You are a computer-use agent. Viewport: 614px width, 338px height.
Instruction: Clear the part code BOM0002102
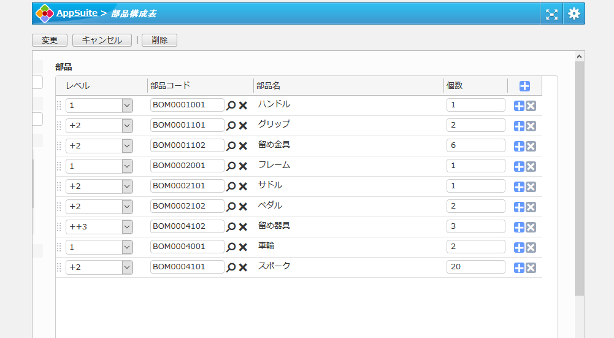tap(243, 207)
